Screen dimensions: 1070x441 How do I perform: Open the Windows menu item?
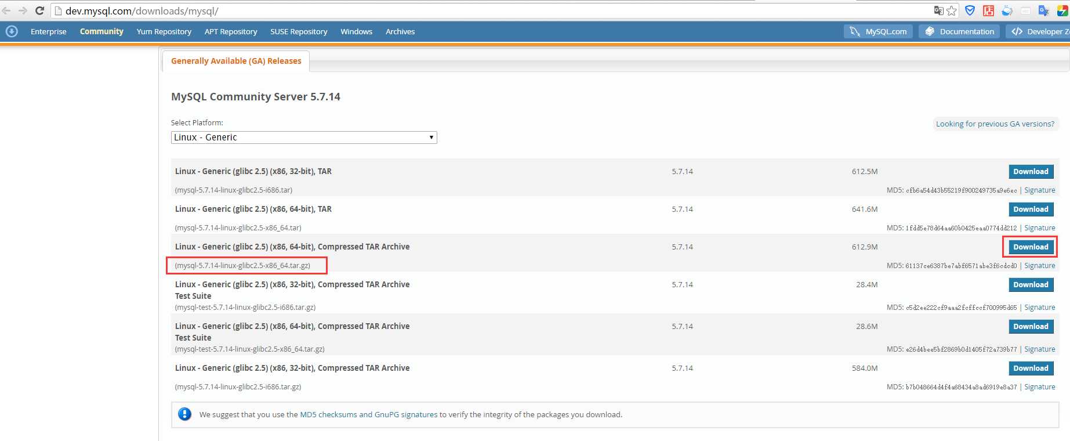[x=357, y=31]
